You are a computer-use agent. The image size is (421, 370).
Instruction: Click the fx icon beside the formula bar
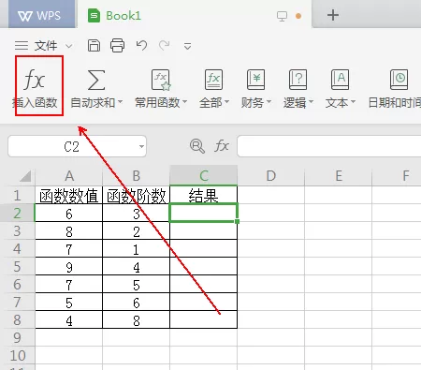pyautogui.click(x=222, y=146)
